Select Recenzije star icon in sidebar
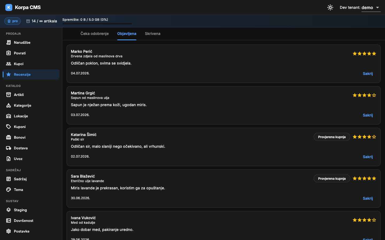Image resolution: width=385 pixels, height=240 pixels. tap(9, 74)
